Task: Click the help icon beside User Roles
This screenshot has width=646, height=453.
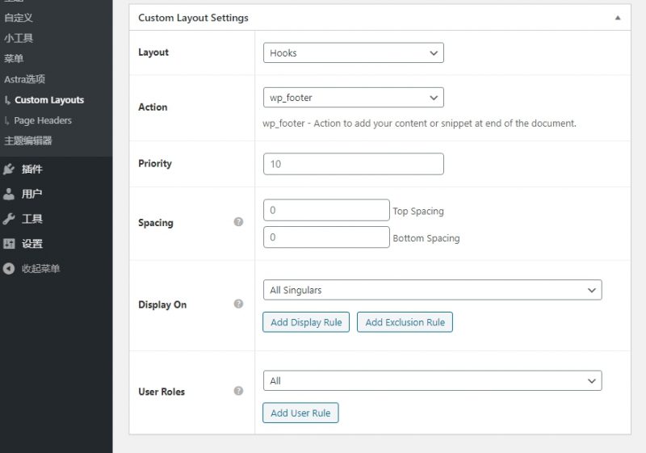Action: 238,391
